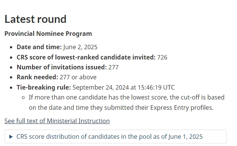This screenshot has width=237, height=146.
Task: Click the sentence starting with If more than one candidate
Action: (x=127, y=103)
